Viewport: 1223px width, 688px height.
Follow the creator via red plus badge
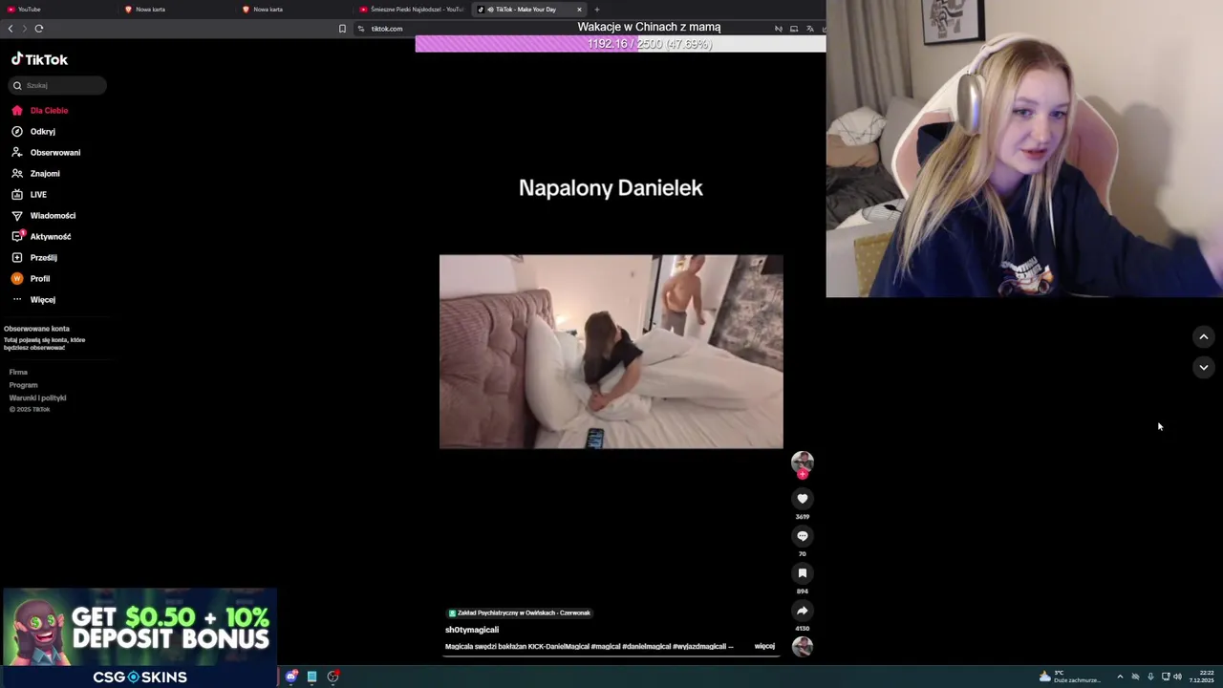803,474
